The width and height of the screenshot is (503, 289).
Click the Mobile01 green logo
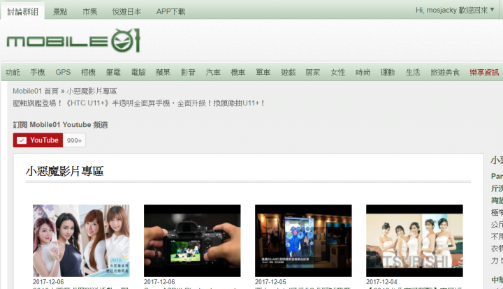click(73, 40)
